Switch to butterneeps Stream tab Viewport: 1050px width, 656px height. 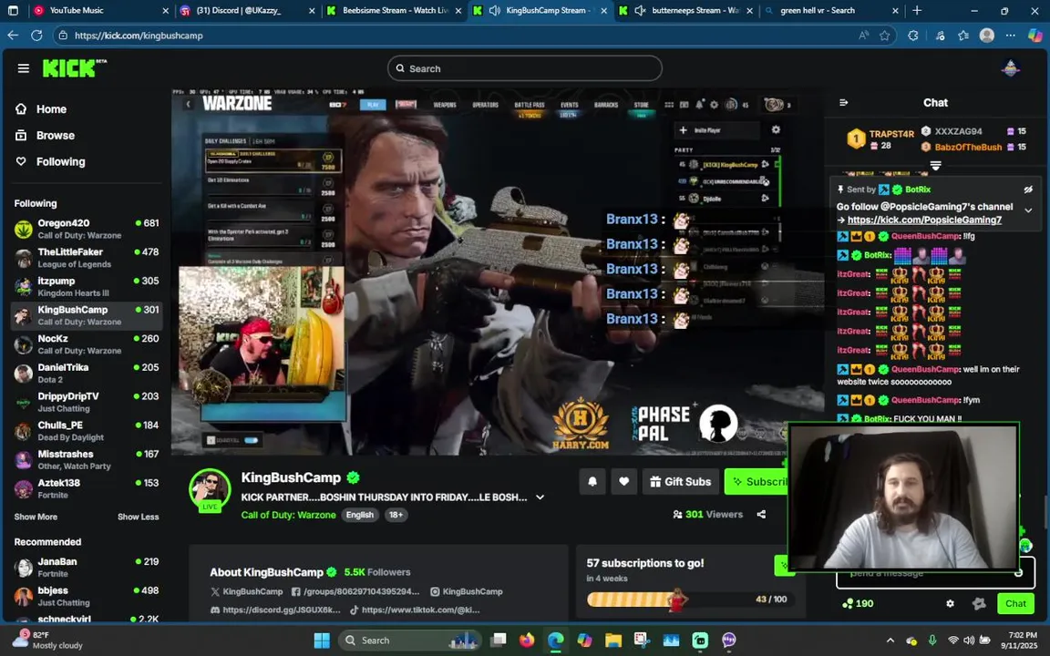(x=685, y=11)
